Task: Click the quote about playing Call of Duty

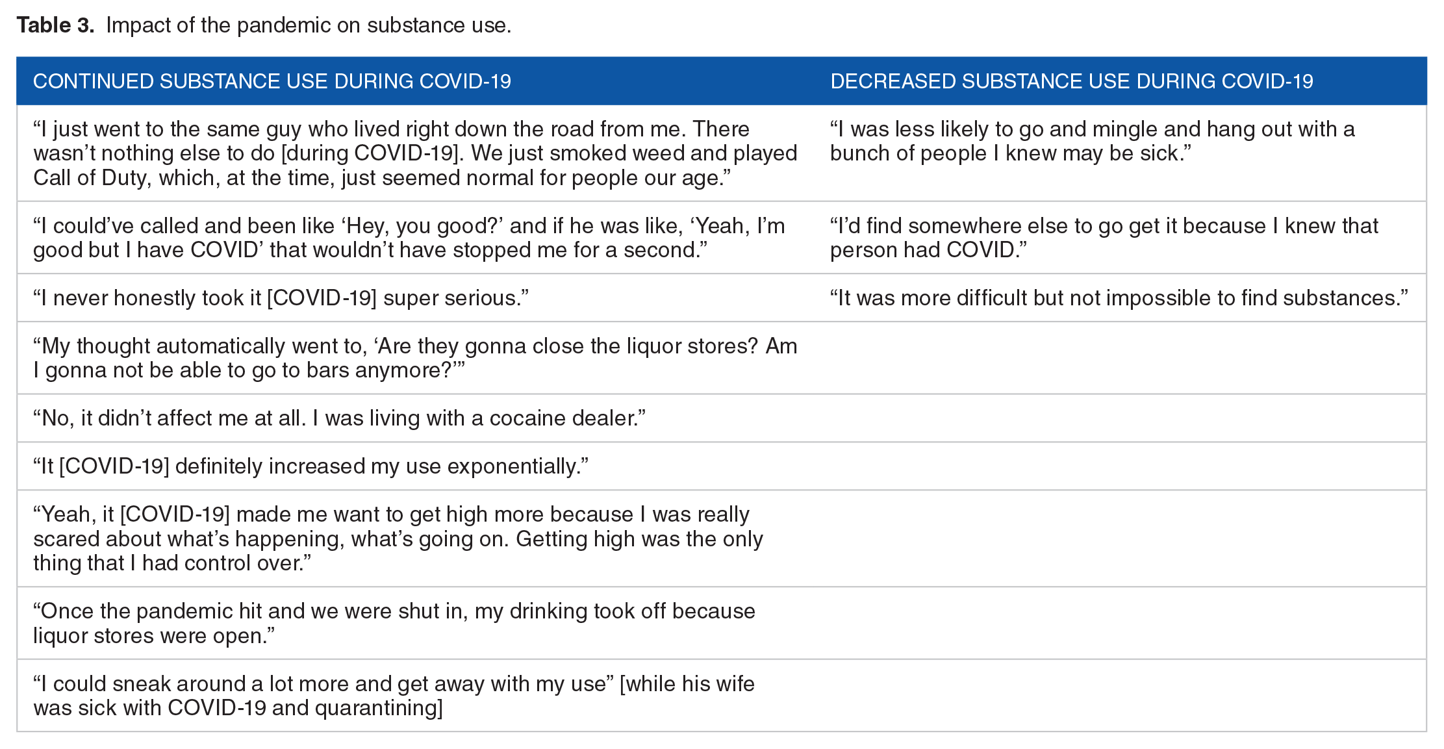Action: tap(415, 153)
